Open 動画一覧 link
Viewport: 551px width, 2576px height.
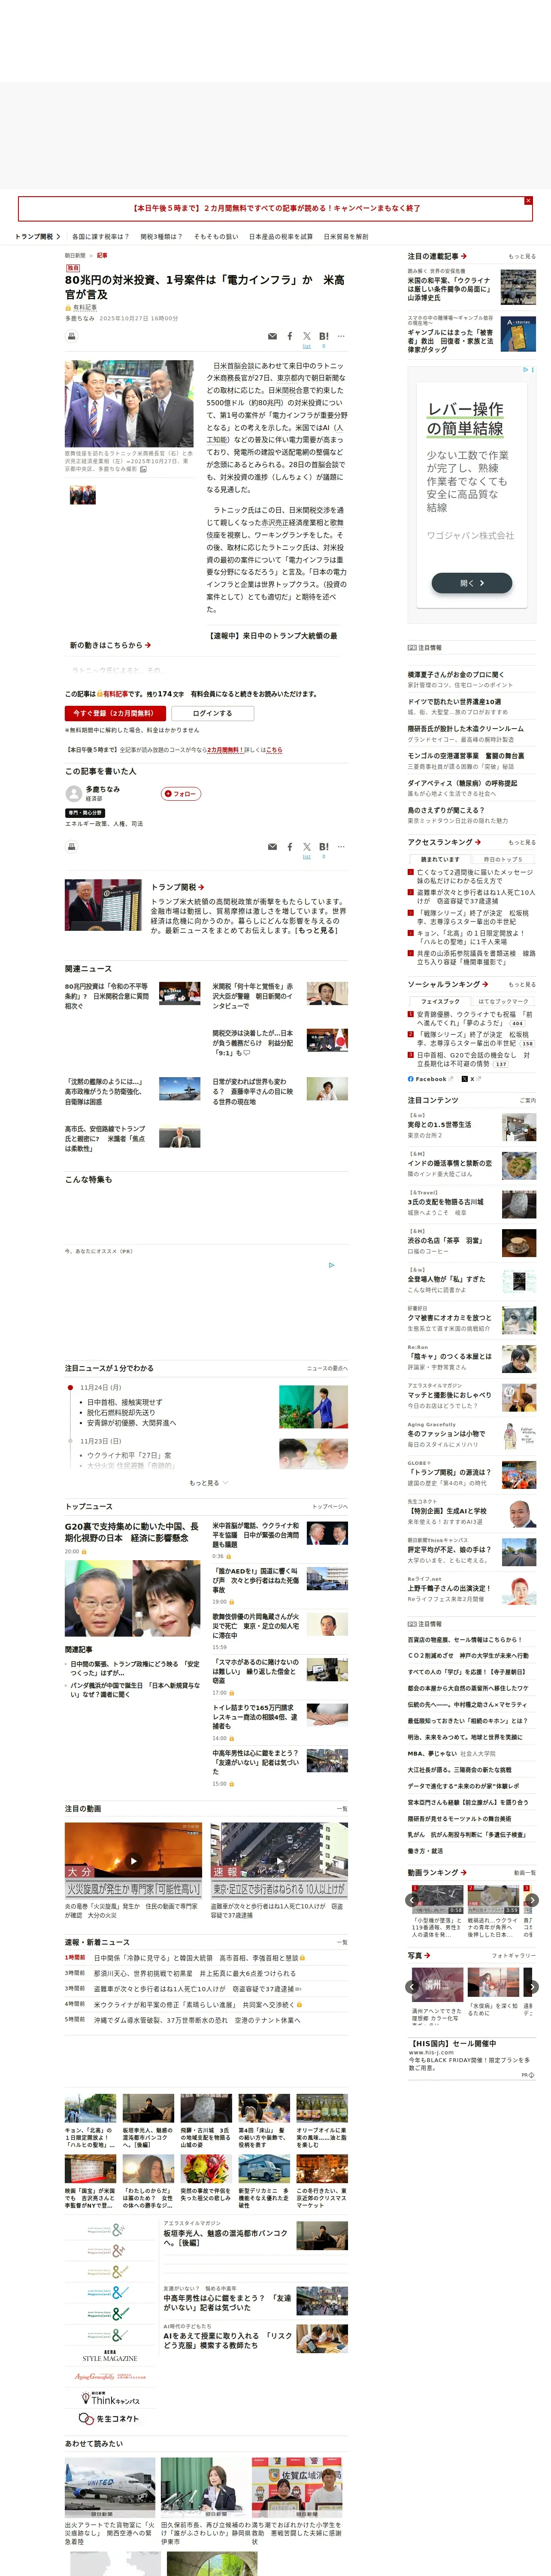[x=525, y=1873]
